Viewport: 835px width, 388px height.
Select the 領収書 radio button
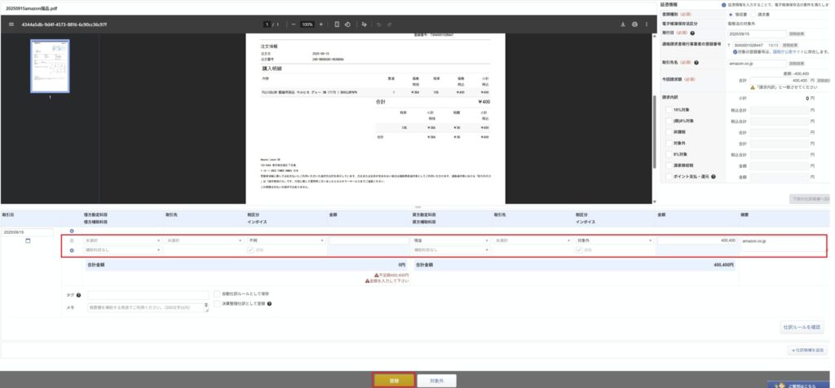(730, 14)
